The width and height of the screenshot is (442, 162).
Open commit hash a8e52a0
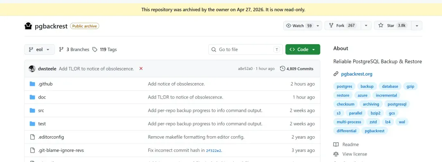(x=245, y=69)
